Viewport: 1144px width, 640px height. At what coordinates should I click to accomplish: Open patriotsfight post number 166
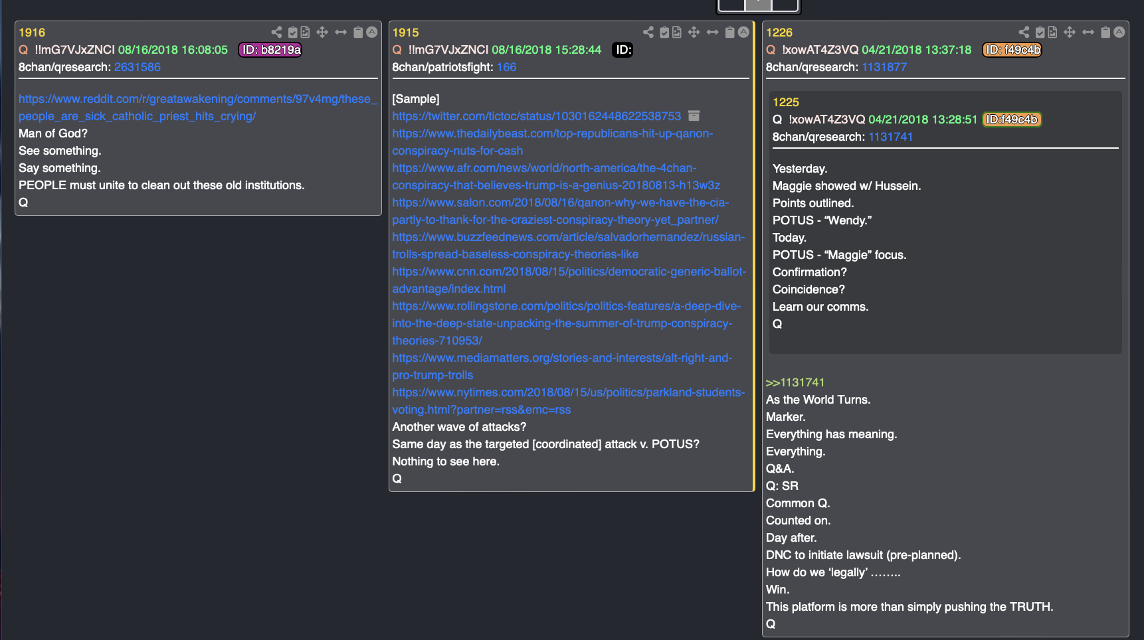tap(506, 67)
